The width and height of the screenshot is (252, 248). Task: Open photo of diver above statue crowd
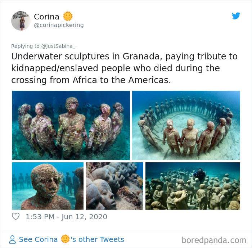[193, 186]
